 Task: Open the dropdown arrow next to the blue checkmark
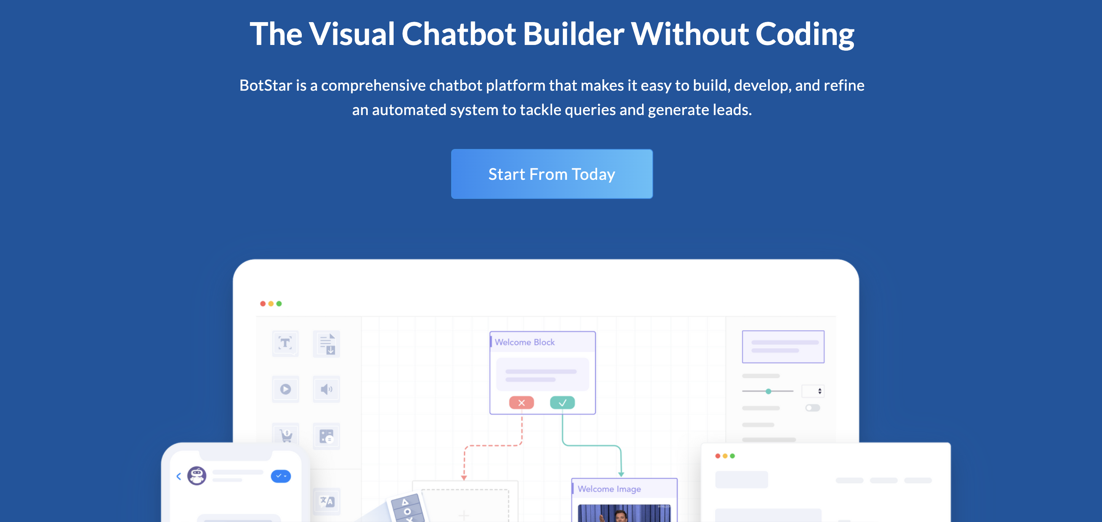pyautogui.click(x=286, y=476)
